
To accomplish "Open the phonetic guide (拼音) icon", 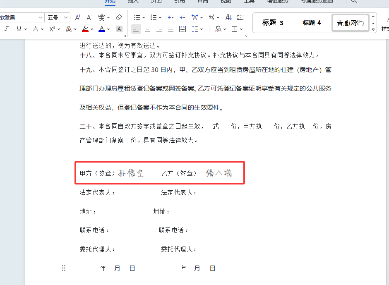I will click(x=101, y=17).
